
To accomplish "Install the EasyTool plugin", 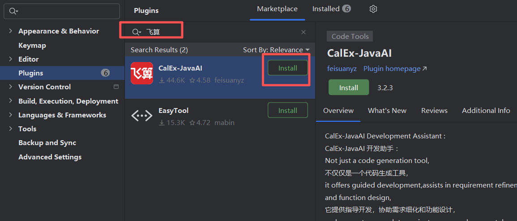I will coord(288,110).
